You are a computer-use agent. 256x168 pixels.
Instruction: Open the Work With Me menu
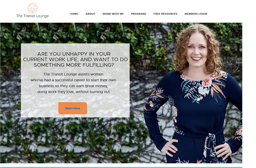tap(113, 14)
